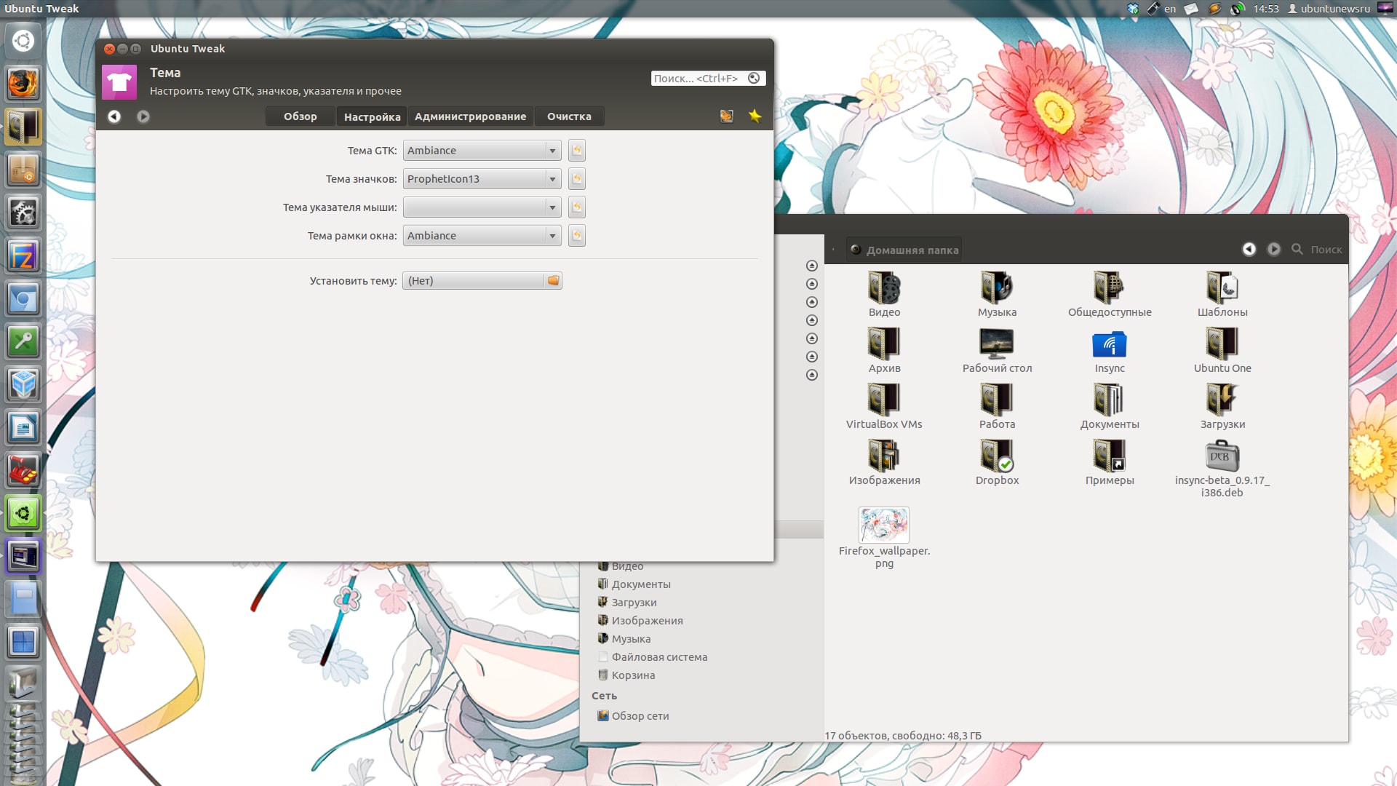
Task: Launch FileZilla from the launcher
Action: pyautogui.click(x=23, y=256)
